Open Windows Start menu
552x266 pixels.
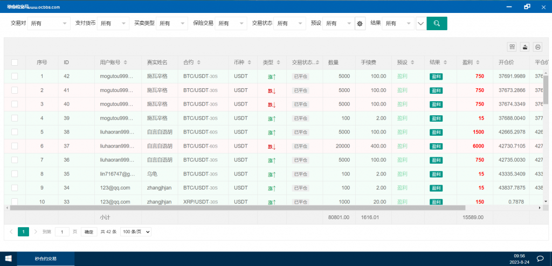(x=9, y=258)
